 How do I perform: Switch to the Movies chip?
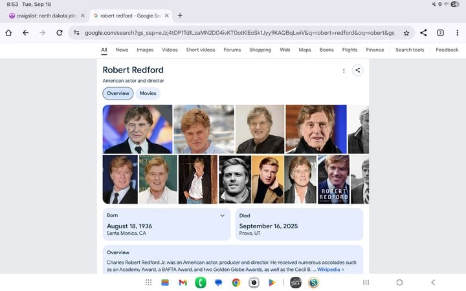point(148,94)
